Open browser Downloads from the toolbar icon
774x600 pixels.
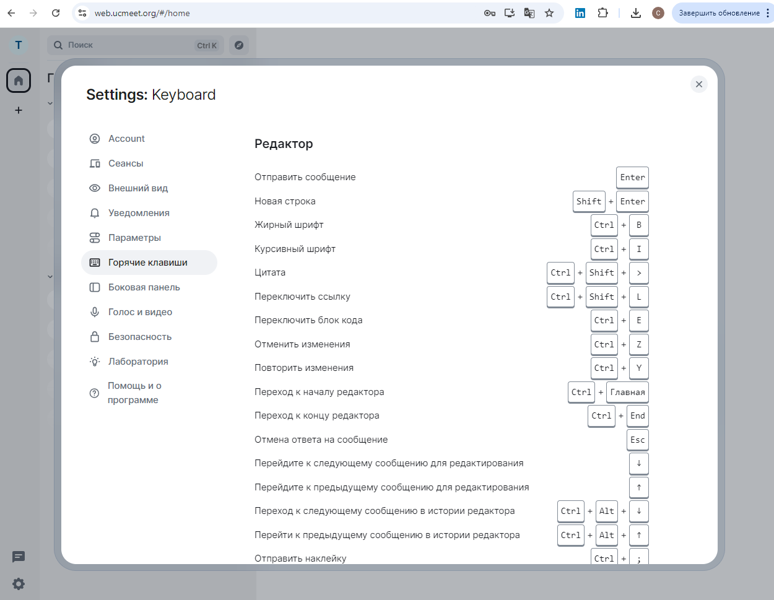pyautogui.click(x=635, y=12)
